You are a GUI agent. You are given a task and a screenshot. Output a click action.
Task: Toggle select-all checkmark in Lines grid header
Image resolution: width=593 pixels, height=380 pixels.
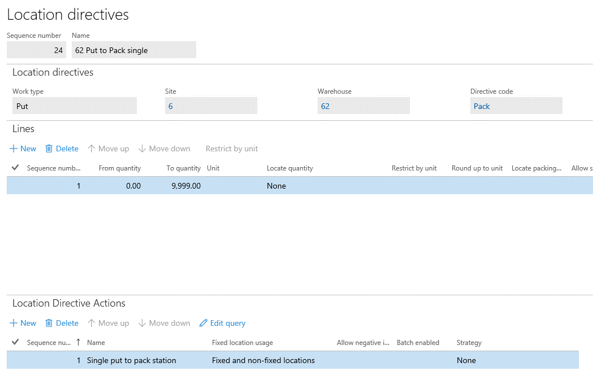(x=15, y=168)
